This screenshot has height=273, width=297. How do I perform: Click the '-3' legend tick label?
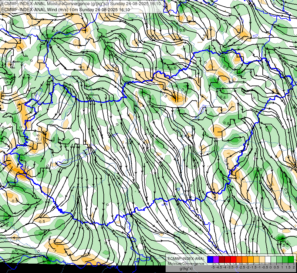tap(236, 267)
